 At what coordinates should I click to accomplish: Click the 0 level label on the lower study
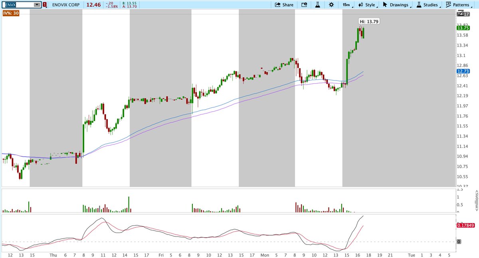click(x=459, y=242)
